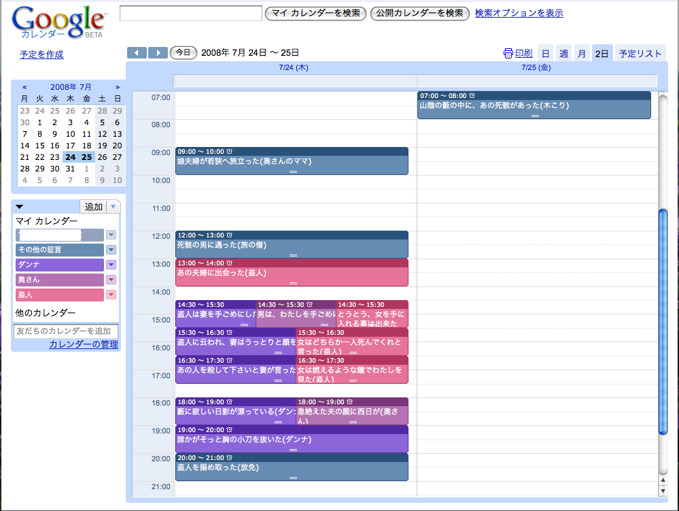Open dropdown for the first unnamed calendar

pyautogui.click(x=111, y=235)
